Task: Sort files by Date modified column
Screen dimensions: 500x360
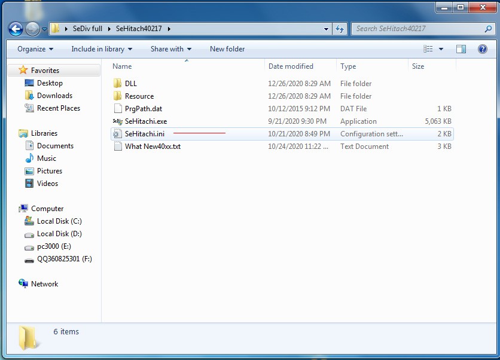Action: tap(291, 66)
